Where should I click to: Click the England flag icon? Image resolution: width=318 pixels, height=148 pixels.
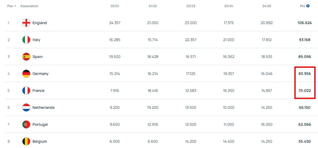26,23
